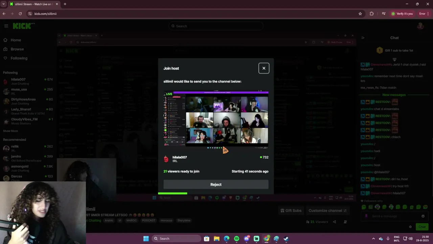Open the browser media controls icon
Screen dimensions: 433x244
pyautogui.click(x=384, y=14)
